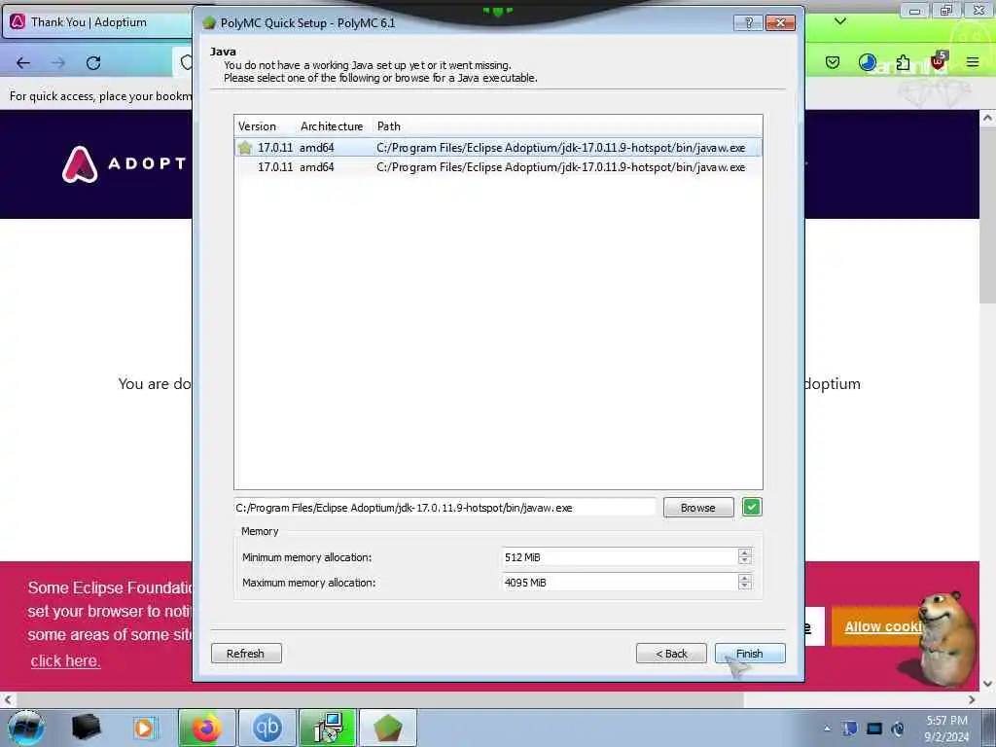Open the list all tabs chevron

[x=840, y=21]
